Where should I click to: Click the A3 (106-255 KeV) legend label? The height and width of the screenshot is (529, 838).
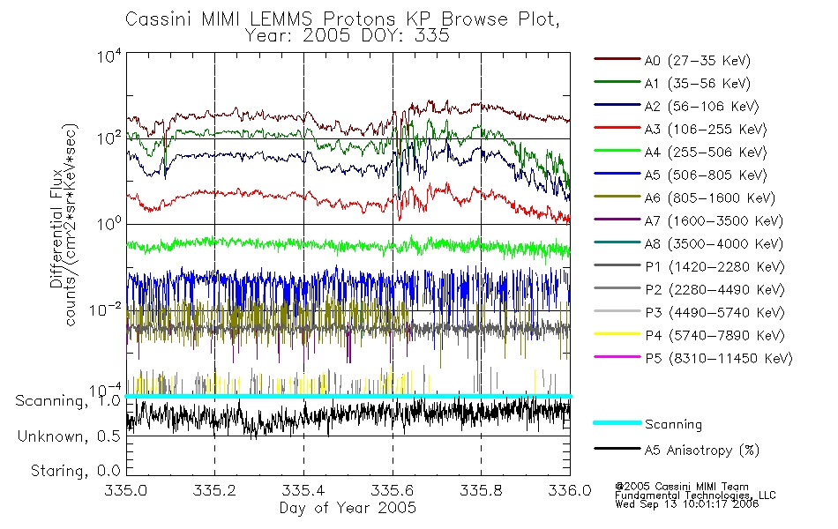click(706, 130)
